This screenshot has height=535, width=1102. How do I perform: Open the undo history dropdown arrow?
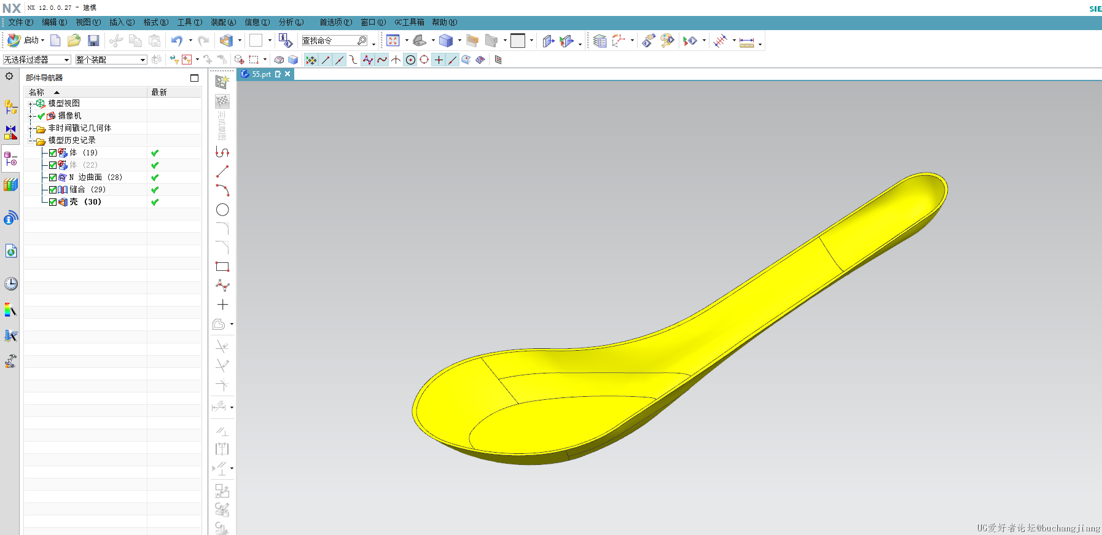[x=190, y=41]
